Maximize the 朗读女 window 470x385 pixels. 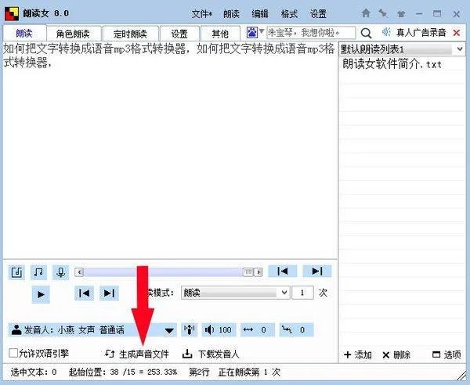pyautogui.click(x=437, y=13)
